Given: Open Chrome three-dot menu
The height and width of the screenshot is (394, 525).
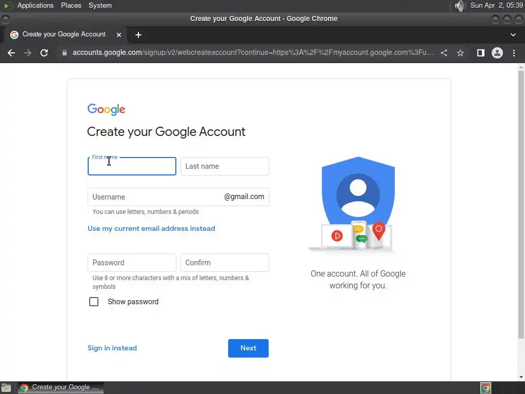Looking at the screenshot, I should click(x=514, y=53).
